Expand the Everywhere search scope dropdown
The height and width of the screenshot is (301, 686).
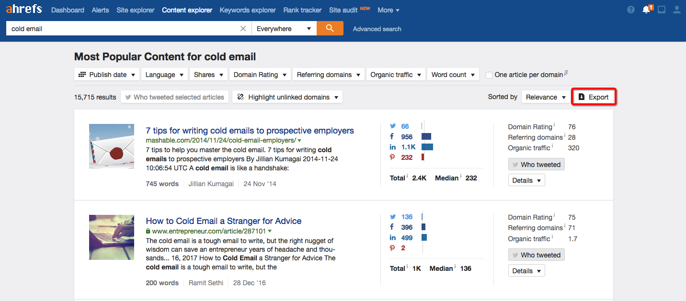coord(284,28)
